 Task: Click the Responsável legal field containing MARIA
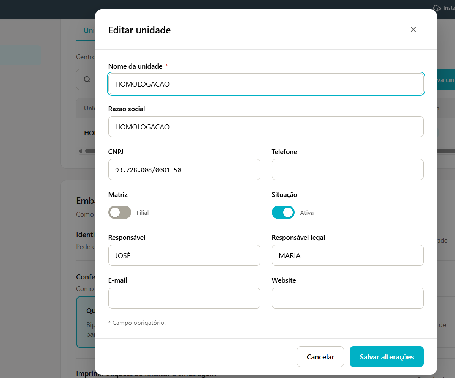tap(348, 255)
